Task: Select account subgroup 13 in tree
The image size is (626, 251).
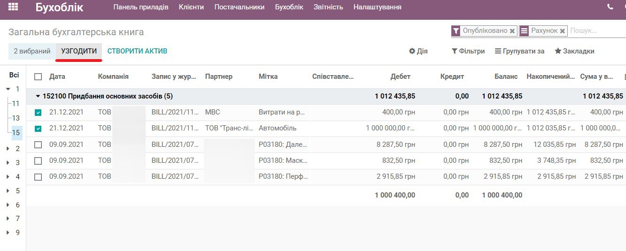Action: (16, 118)
